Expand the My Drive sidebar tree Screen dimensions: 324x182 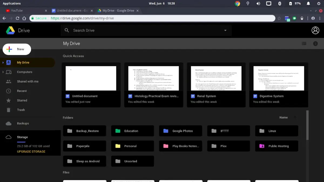3,62
